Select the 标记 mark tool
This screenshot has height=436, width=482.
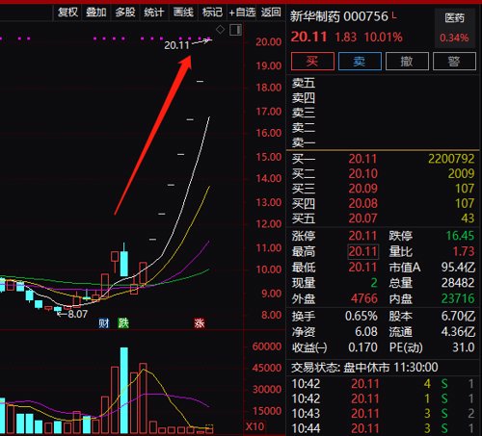pos(212,13)
